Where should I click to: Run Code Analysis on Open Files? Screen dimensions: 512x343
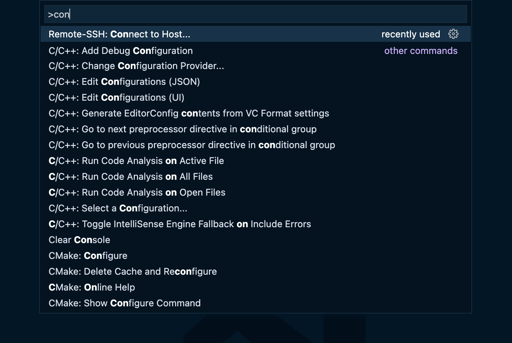(256, 192)
